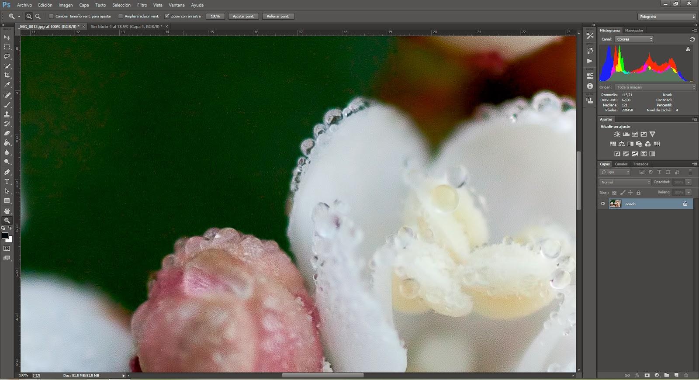
Task: Select the Clone Stamp tool
Action: pos(7,114)
